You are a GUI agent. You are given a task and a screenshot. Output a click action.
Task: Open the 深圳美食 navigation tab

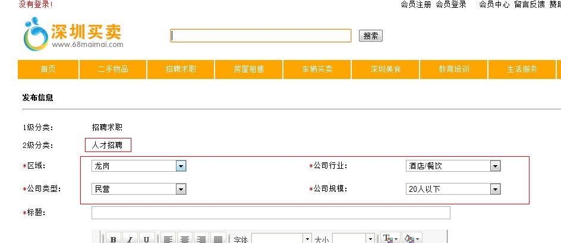pos(385,70)
